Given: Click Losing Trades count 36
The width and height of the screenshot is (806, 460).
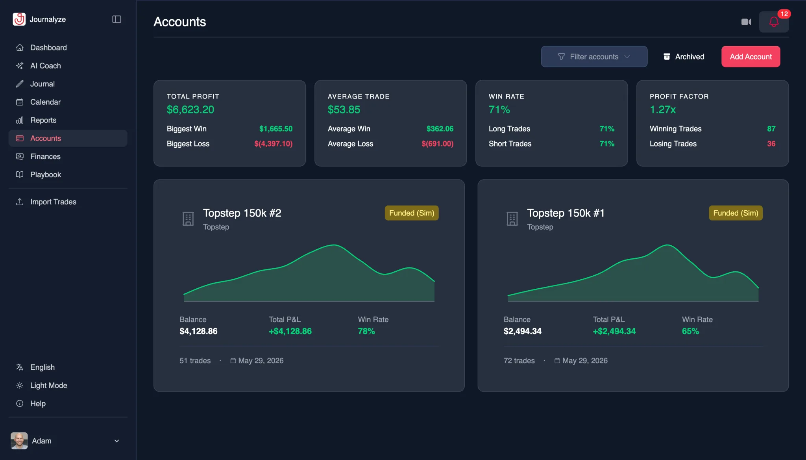Looking at the screenshot, I should 771,144.
